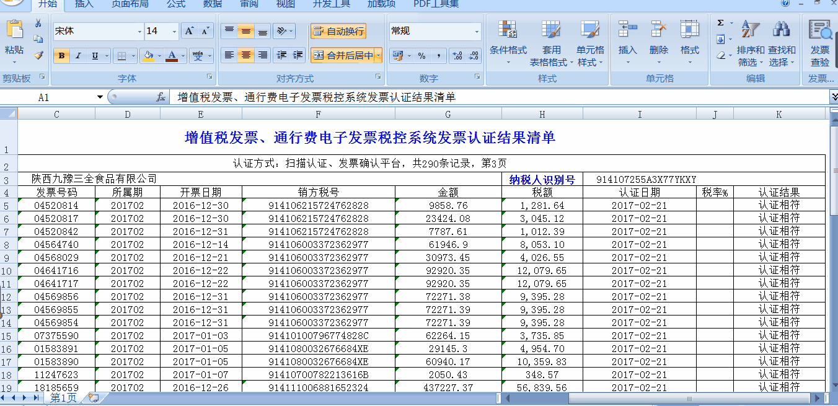Click the increase font size icon
Image resolution: width=838 pixels, height=406 pixels.
coord(190,31)
